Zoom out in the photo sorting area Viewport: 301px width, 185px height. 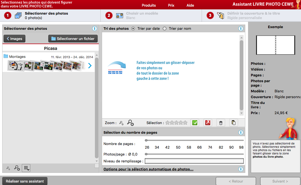click(121, 123)
